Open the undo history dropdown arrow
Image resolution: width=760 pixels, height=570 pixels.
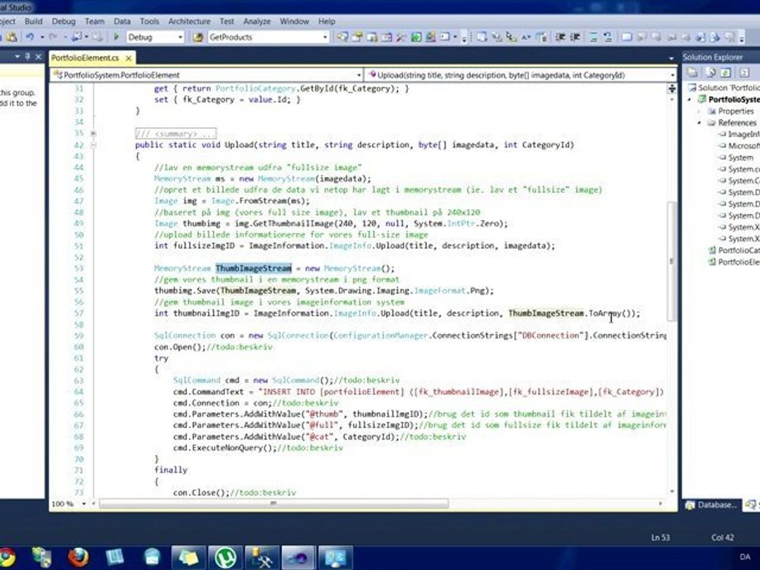[x=42, y=37]
